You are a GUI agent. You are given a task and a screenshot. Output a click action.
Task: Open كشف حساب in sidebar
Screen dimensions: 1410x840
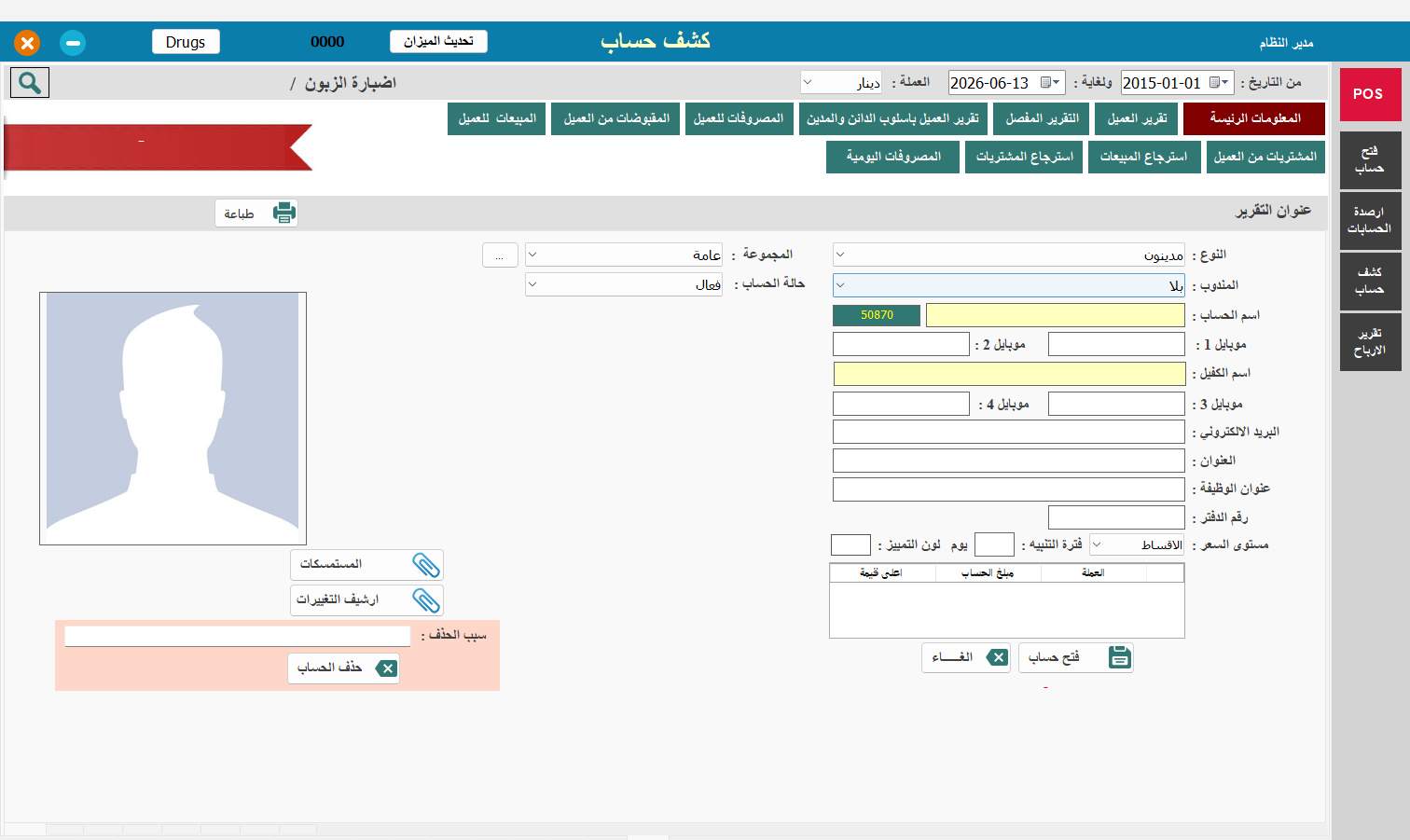1370,282
